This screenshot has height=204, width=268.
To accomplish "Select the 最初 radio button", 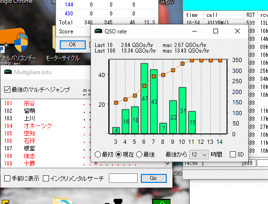I will pyautogui.click(x=97, y=155).
